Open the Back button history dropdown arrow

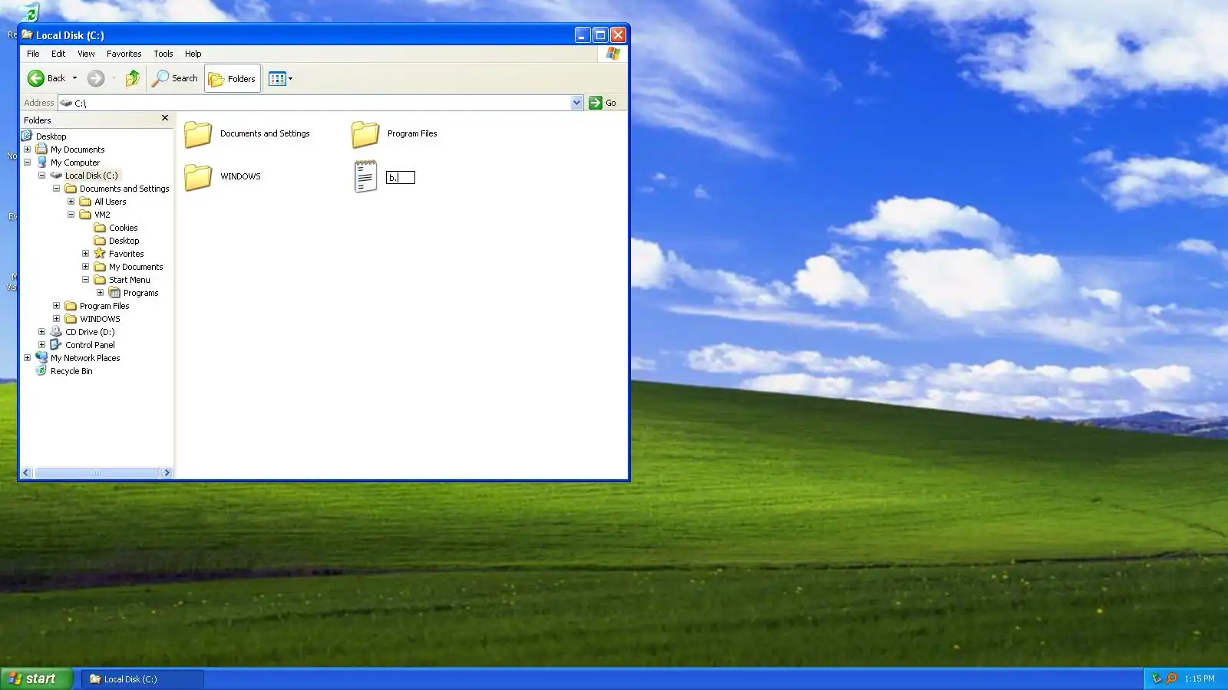click(74, 78)
